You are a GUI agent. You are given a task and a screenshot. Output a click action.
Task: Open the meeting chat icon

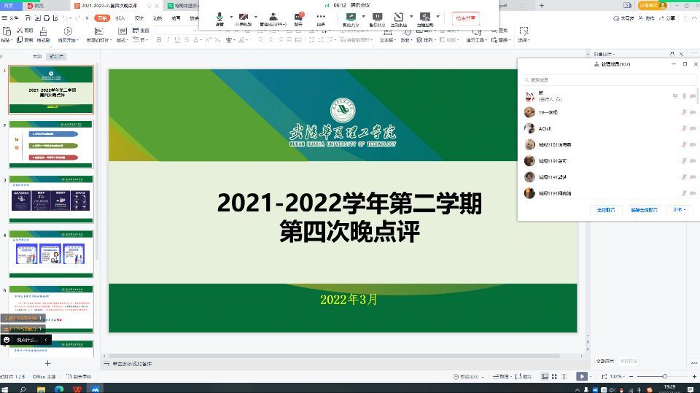299,18
